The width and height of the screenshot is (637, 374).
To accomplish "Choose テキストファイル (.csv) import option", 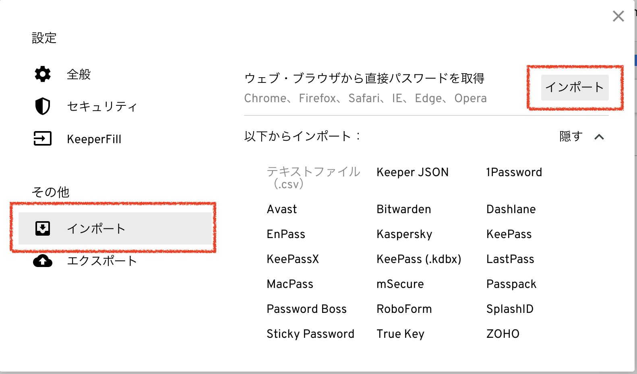I will coord(313,177).
